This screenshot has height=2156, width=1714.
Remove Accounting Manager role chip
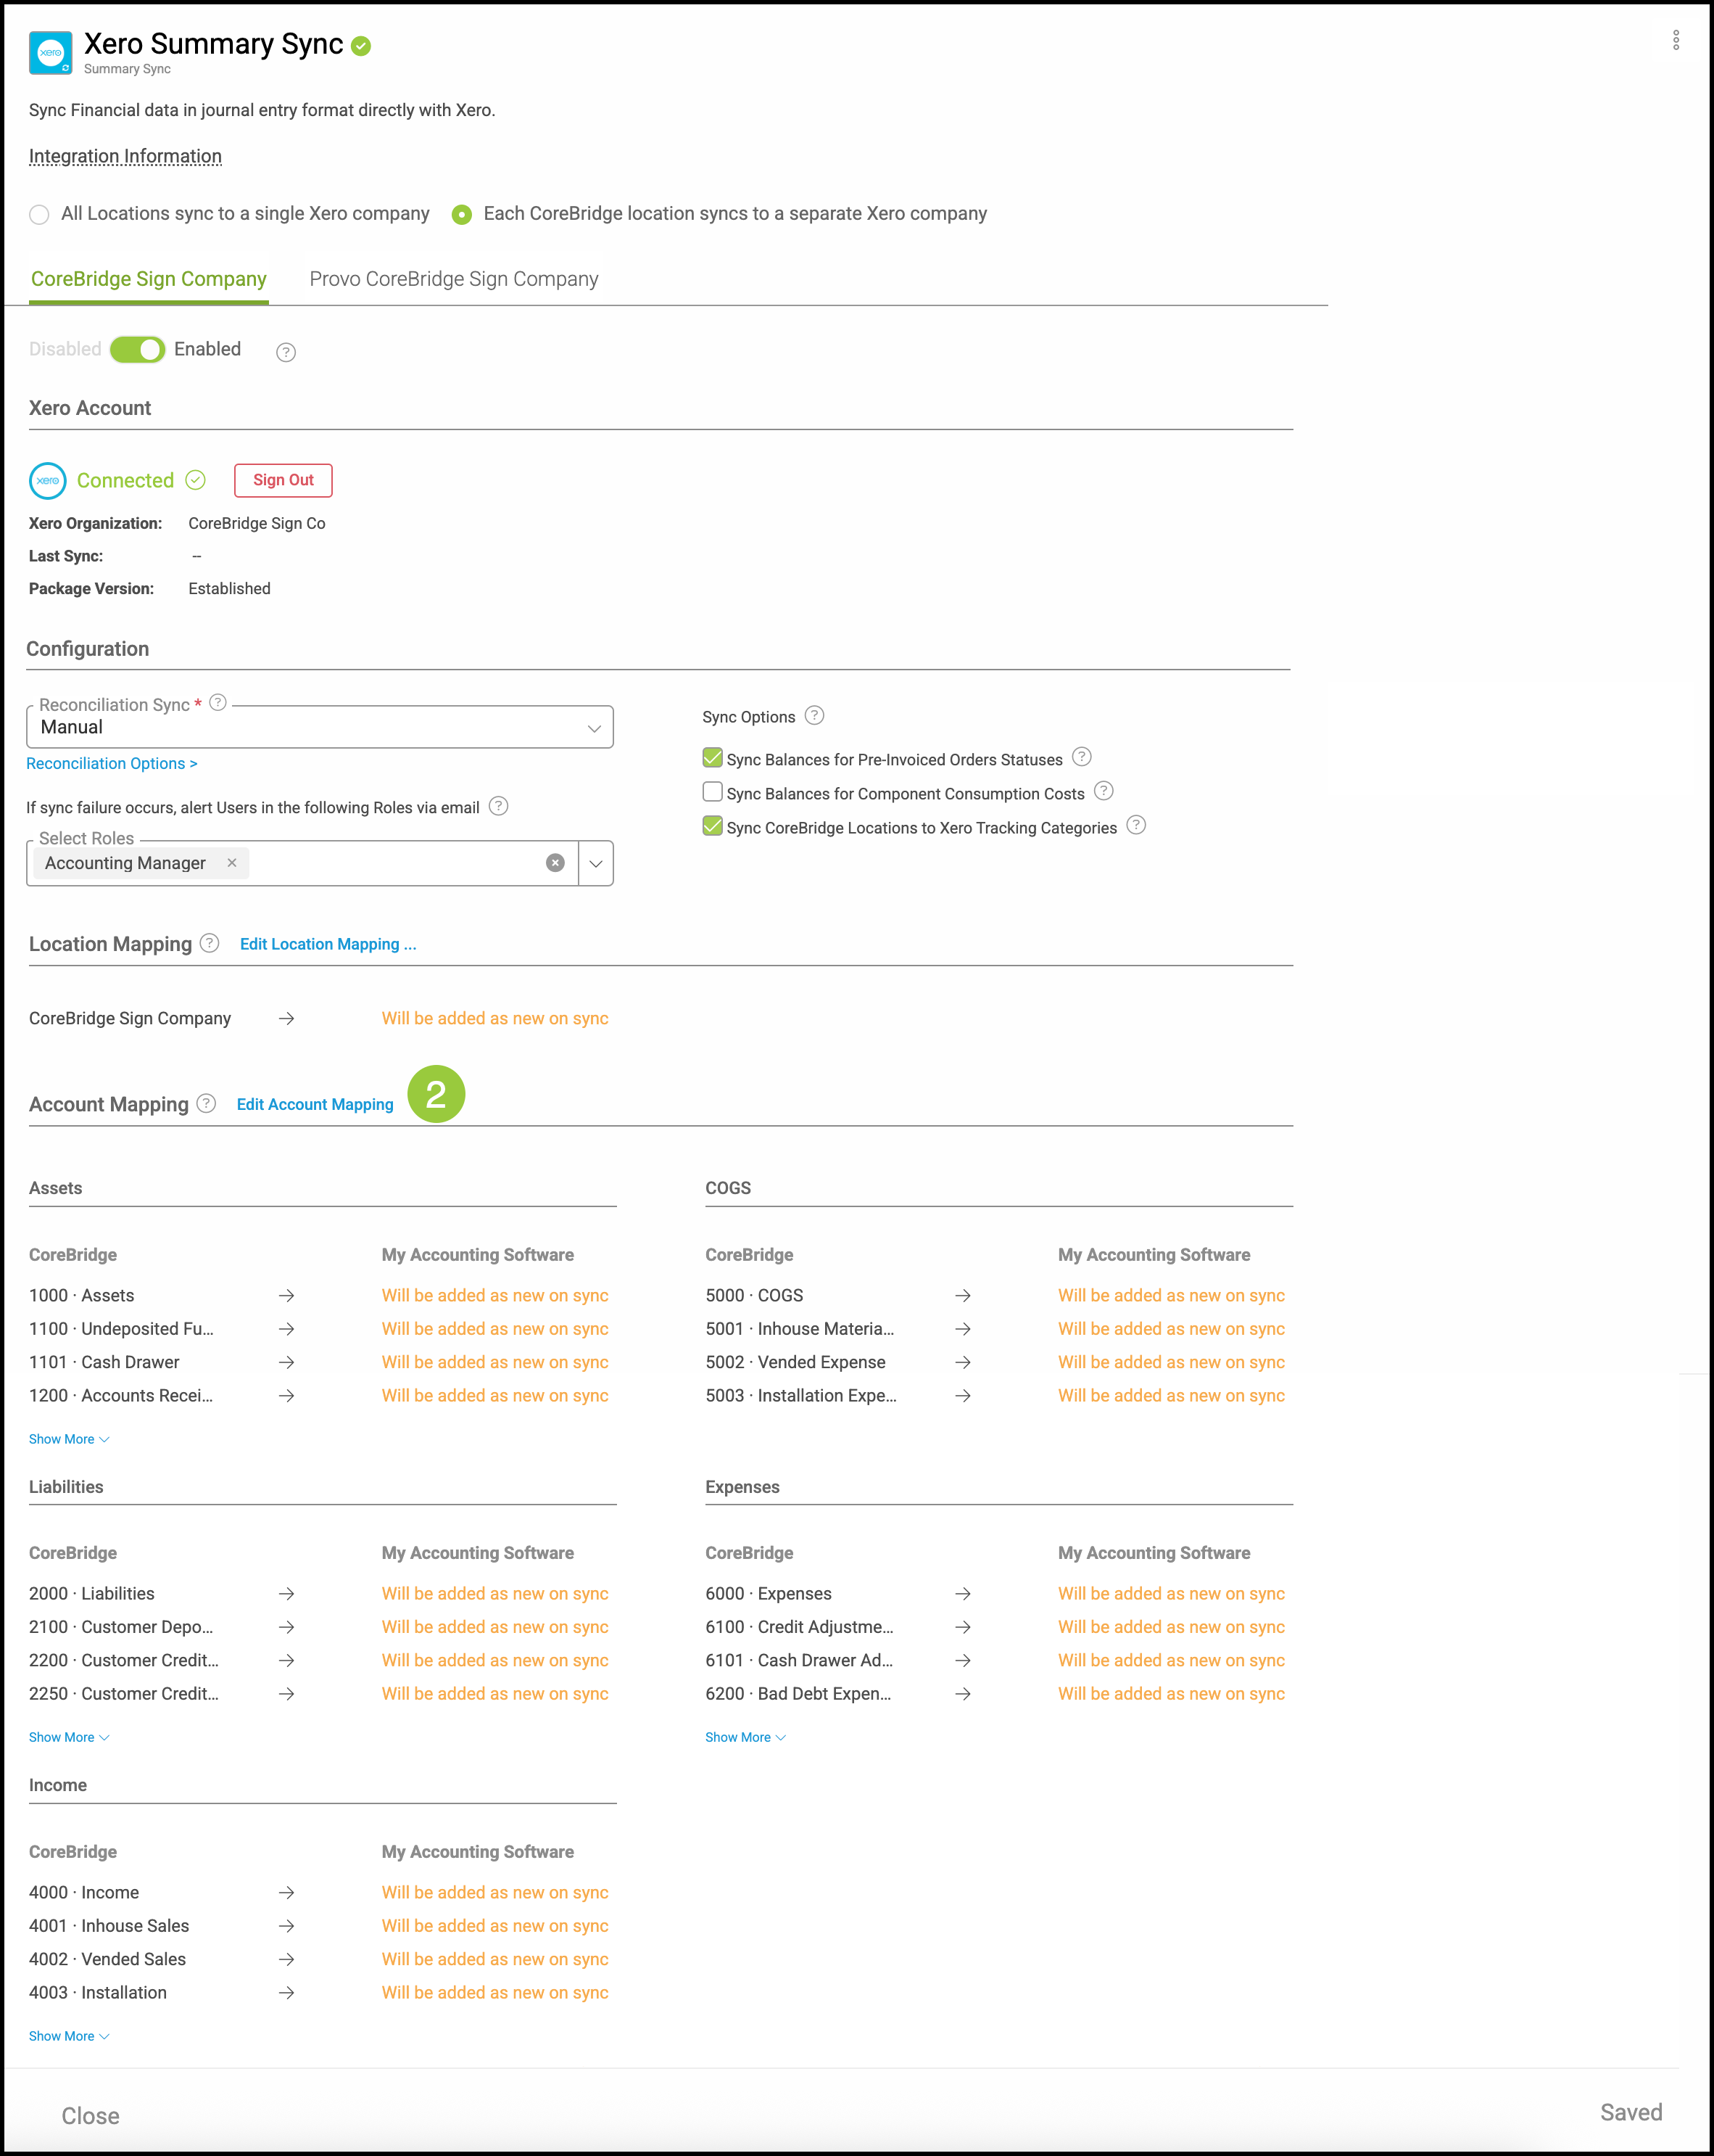coord(232,863)
